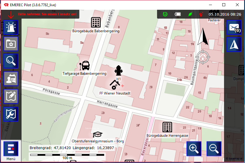
Task: Click the emergency siren (Einsatz) button
Action: click(x=11, y=27)
